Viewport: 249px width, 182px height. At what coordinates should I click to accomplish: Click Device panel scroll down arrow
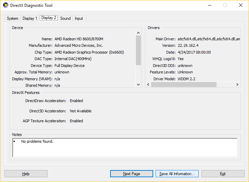click(138, 85)
